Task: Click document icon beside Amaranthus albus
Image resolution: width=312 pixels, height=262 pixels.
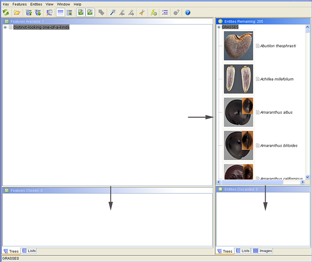Action: (258, 112)
